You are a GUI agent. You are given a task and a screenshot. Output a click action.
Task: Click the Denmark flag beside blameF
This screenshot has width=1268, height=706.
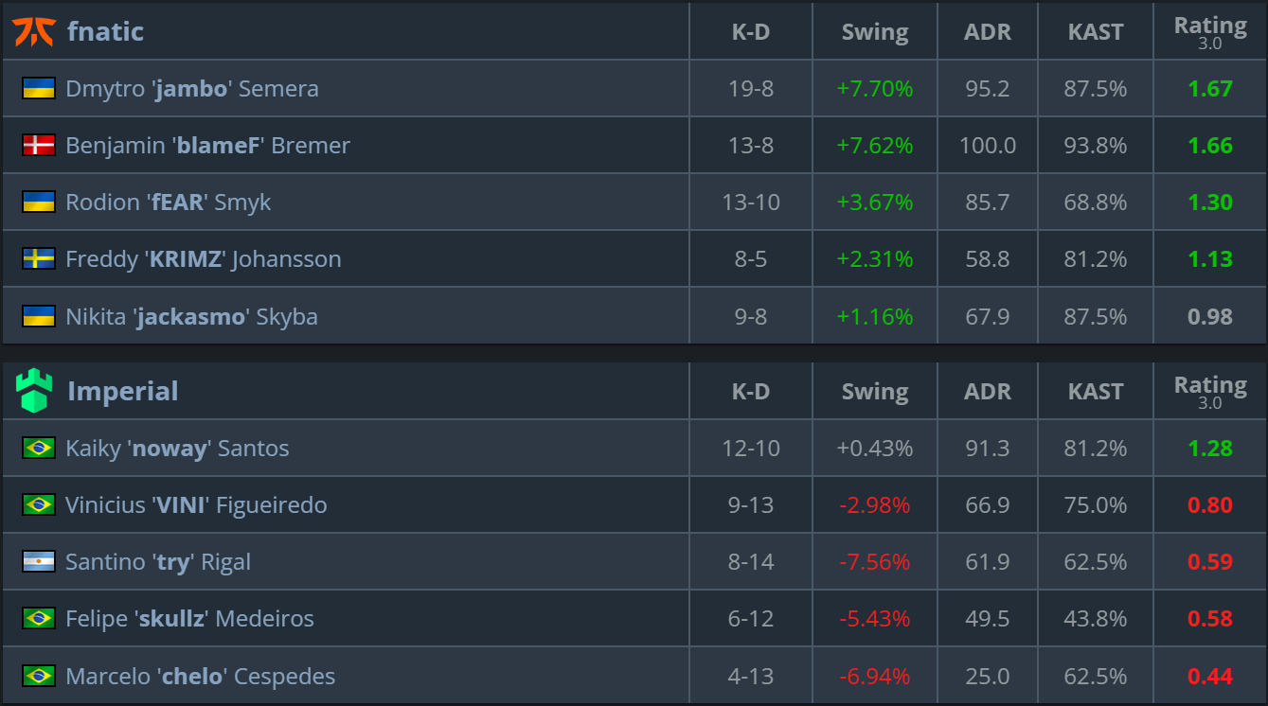tap(39, 146)
